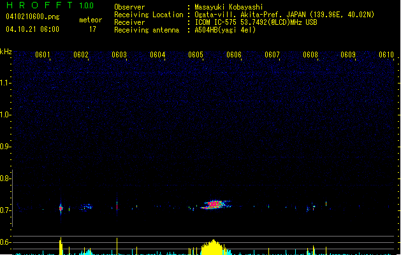Click the wide yellow power peak below 0605
The height and width of the screenshot is (255, 401).
coord(212,247)
